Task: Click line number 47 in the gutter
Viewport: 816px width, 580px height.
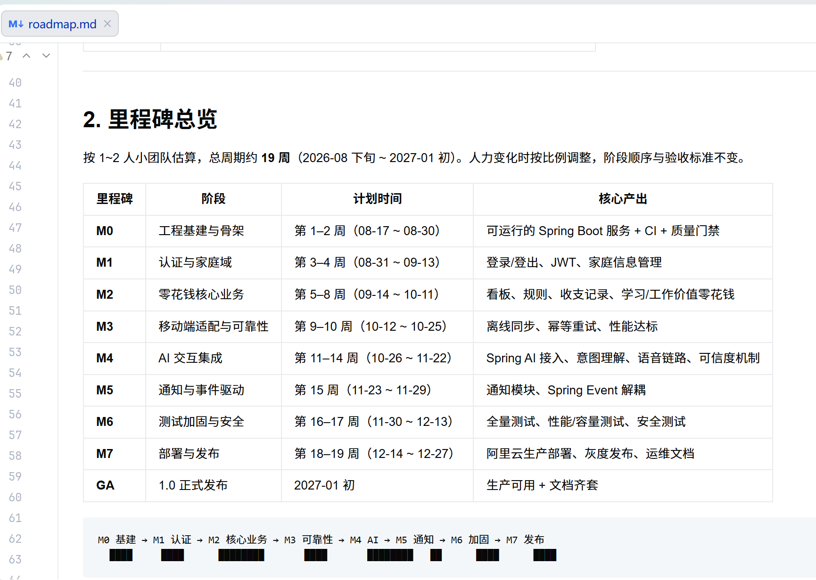Action: 15,228
